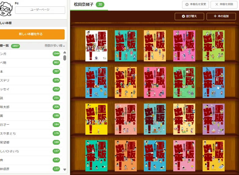Open the 並び替え sort button
This screenshot has width=239, height=175.
point(189,16)
